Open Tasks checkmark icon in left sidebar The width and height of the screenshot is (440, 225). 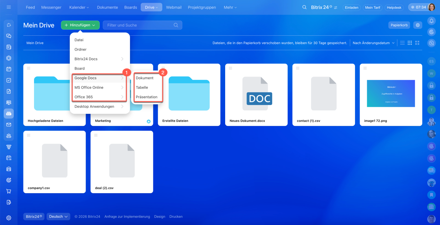(x=9, y=80)
